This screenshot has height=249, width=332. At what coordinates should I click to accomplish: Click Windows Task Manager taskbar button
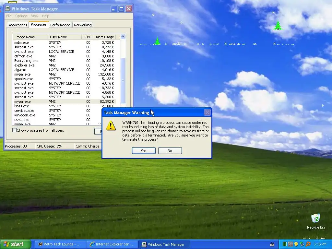[164, 244]
